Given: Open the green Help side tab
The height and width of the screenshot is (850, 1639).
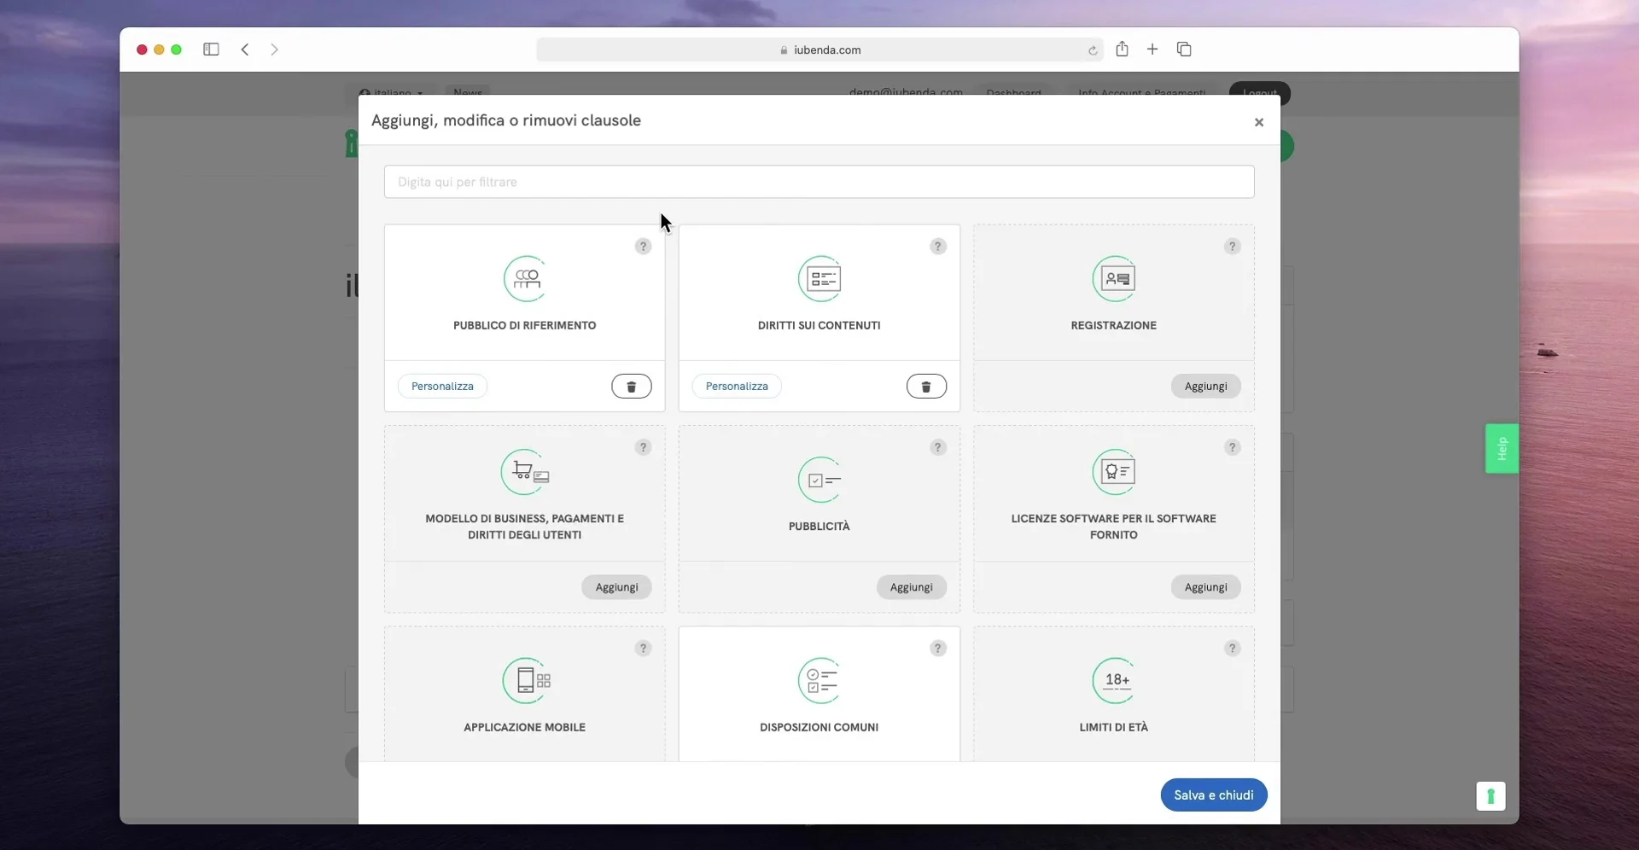Looking at the screenshot, I should [x=1502, y=448].
